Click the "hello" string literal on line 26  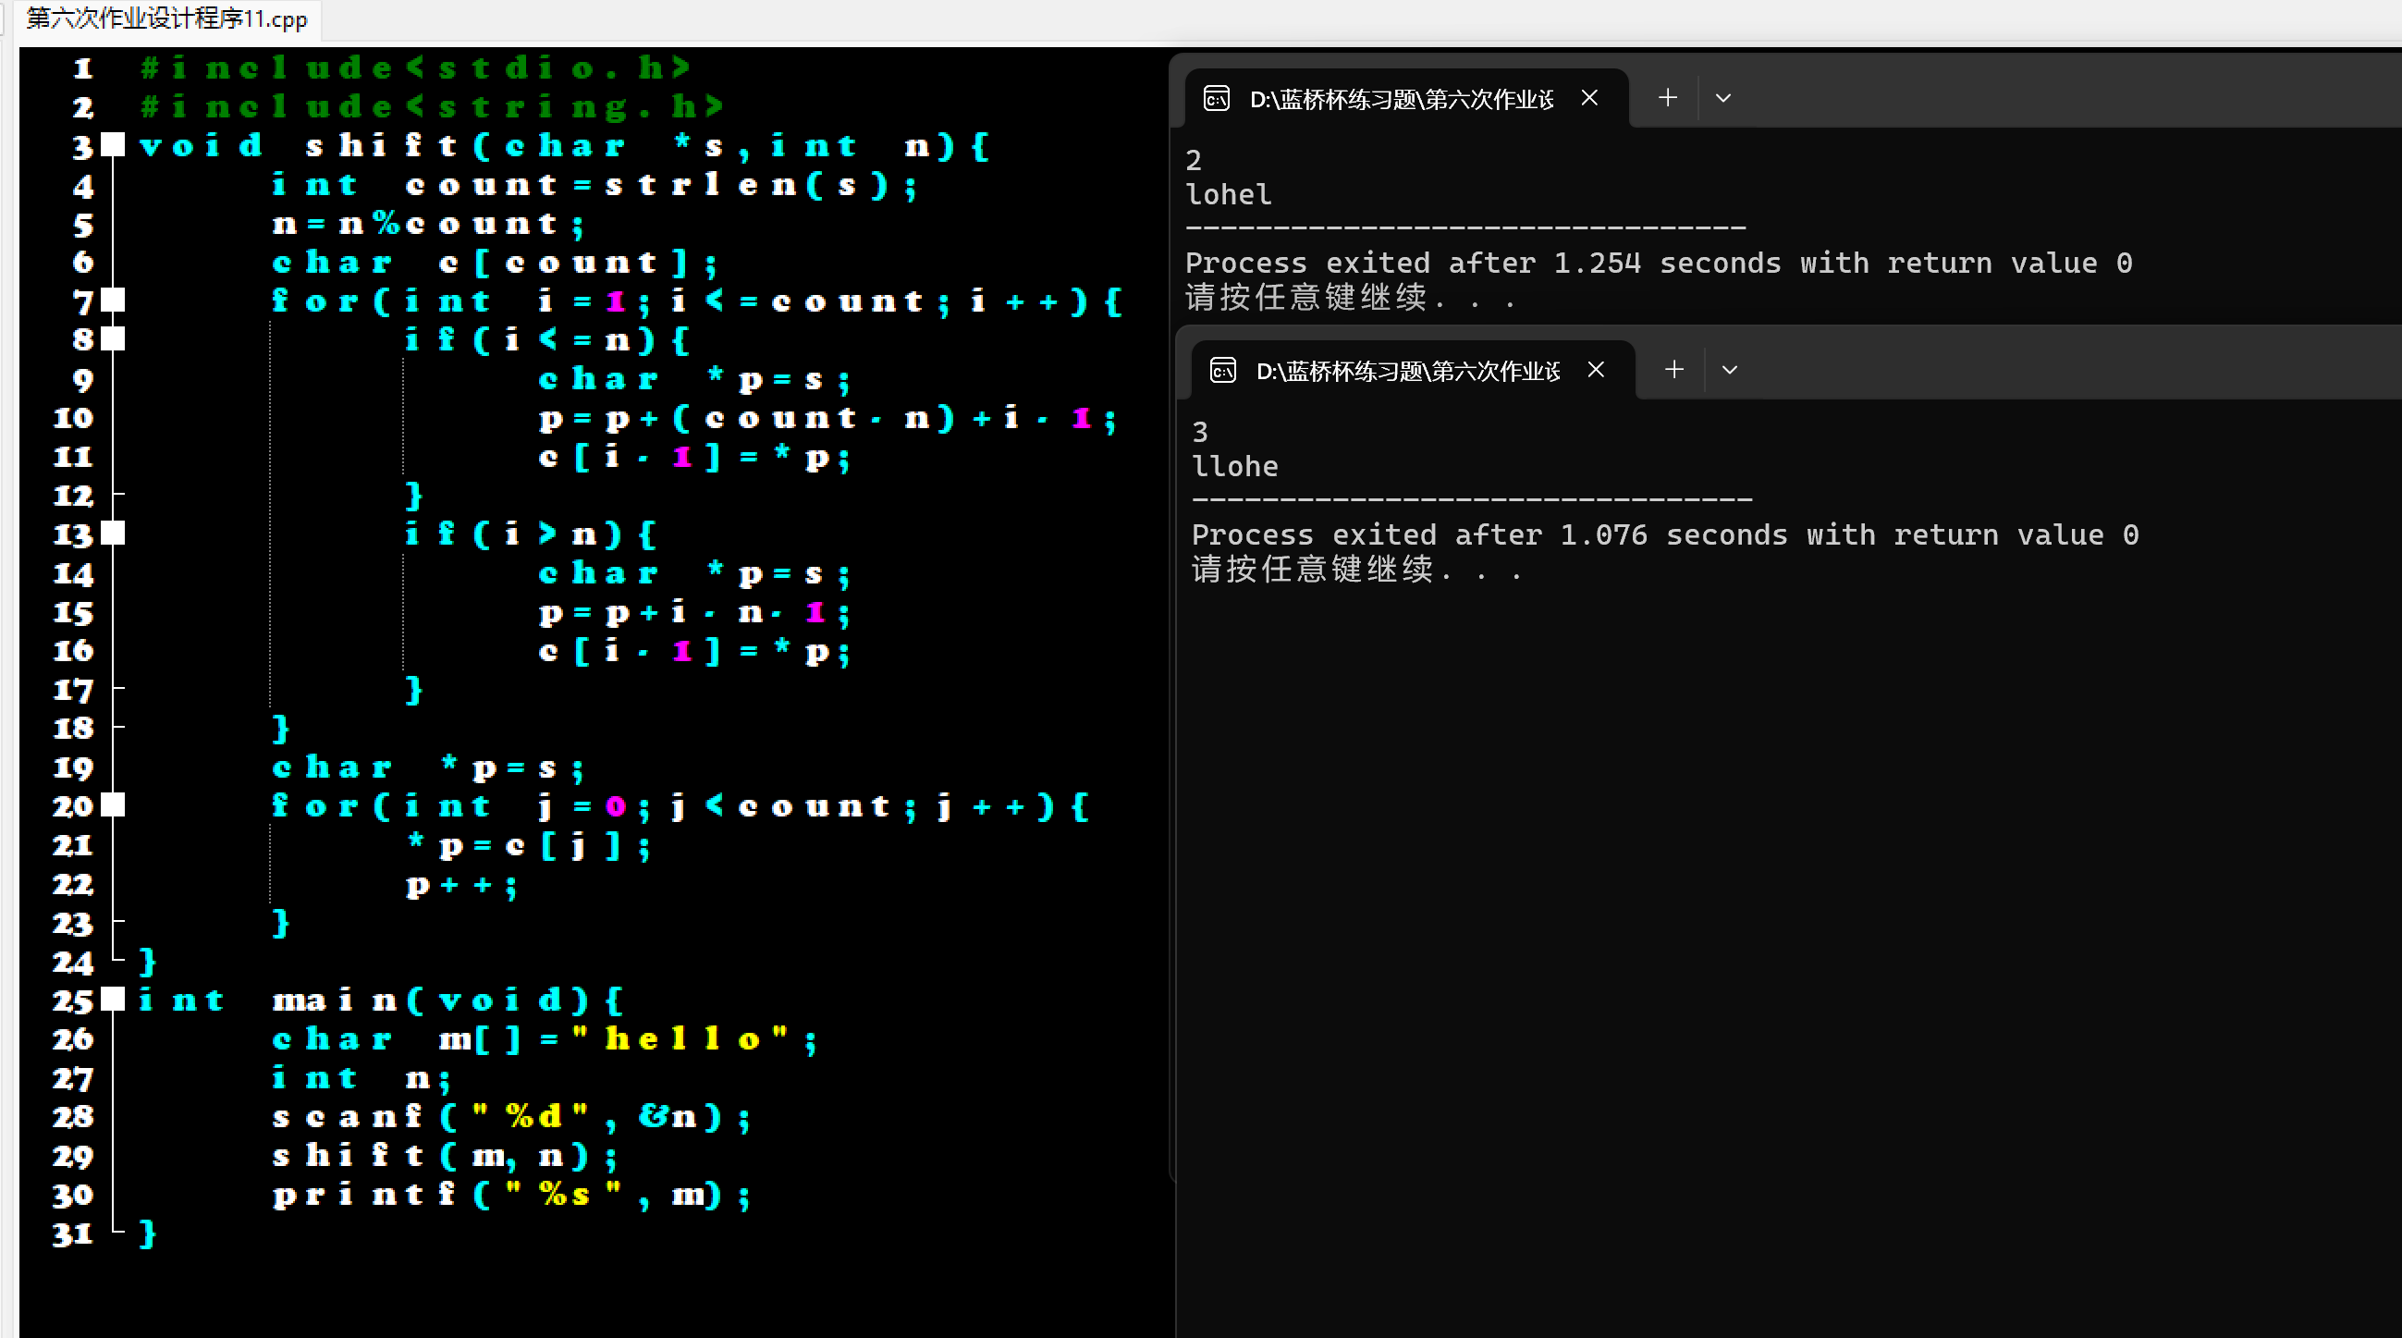(x=681, y=1038)
